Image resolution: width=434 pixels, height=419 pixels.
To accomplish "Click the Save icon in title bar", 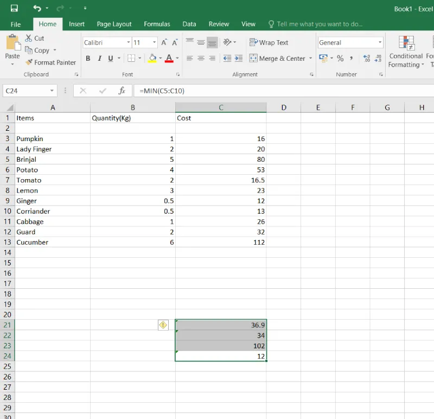I will 14,8.
